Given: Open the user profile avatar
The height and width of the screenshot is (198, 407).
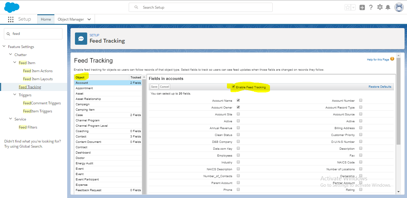Looking at the screenshot, I should [x=399, y=7].
